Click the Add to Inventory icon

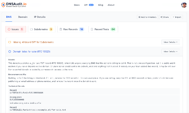[139, 17]
